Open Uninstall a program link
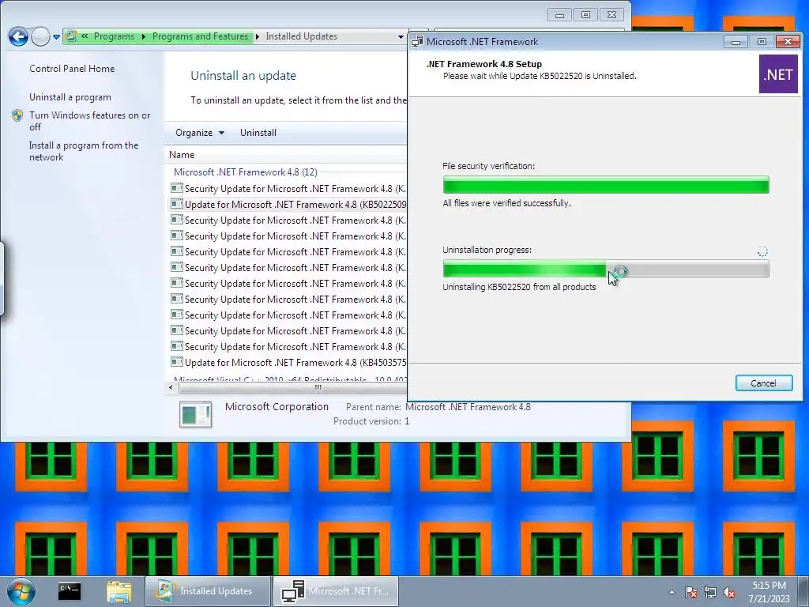809x607 pixels. [70, 97]
